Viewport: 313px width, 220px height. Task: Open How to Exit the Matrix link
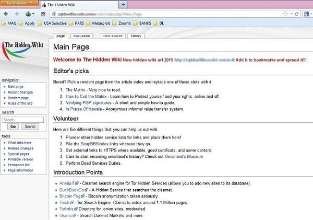pos(86,96)
